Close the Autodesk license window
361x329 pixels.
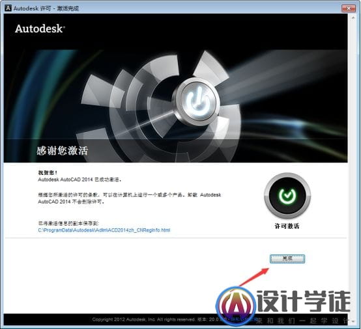(349, 8)
